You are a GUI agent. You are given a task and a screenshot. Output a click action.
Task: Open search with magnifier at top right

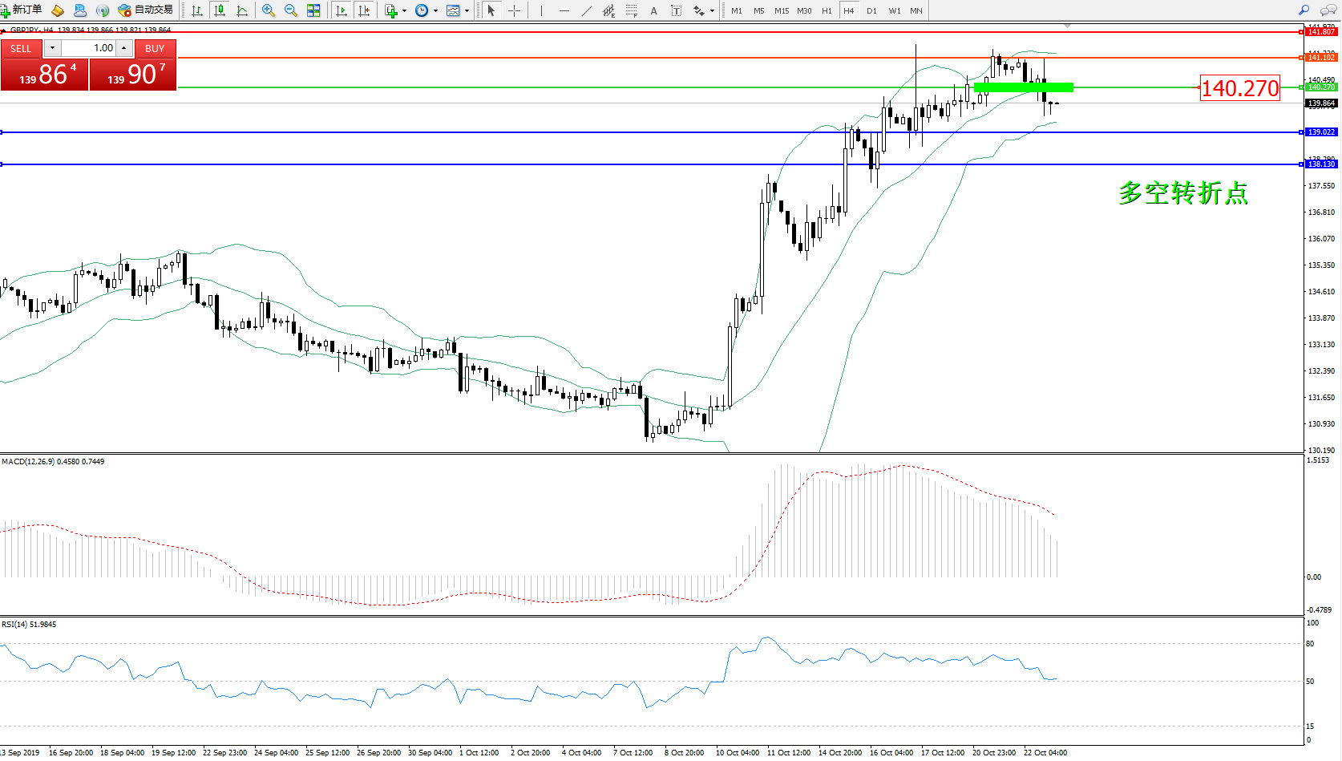click(x=1304, y=10)
